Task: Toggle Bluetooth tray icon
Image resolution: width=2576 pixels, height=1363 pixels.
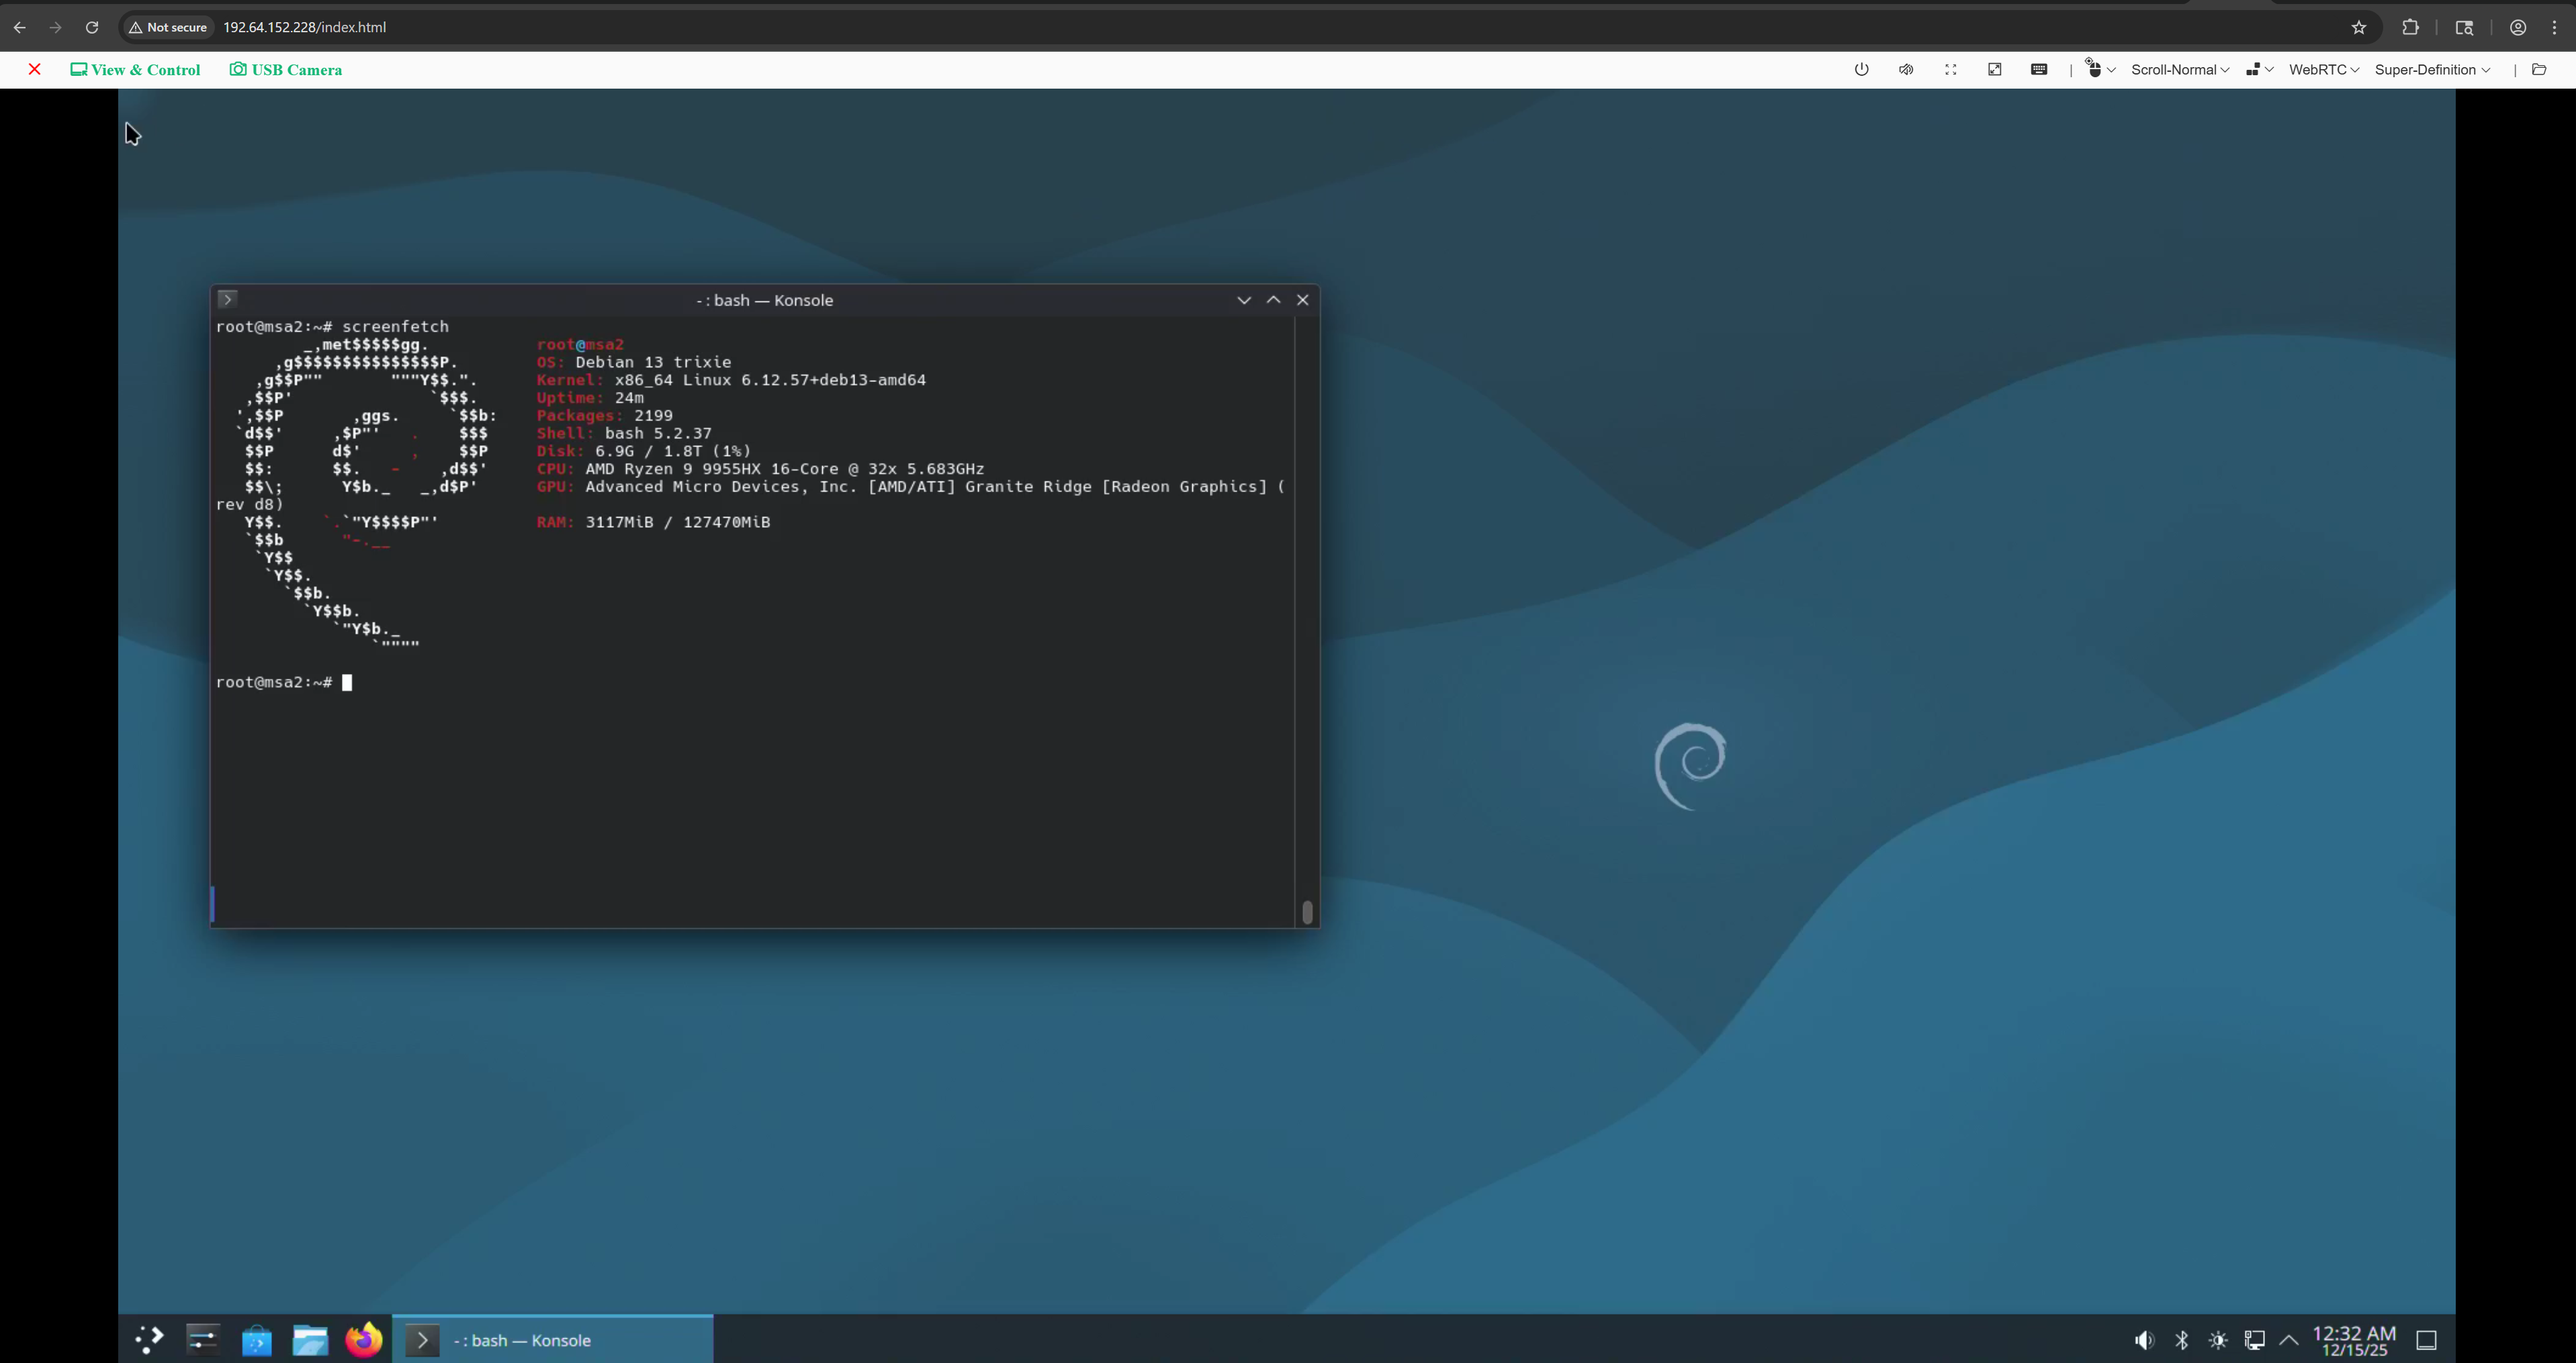Action: 2181,1340
